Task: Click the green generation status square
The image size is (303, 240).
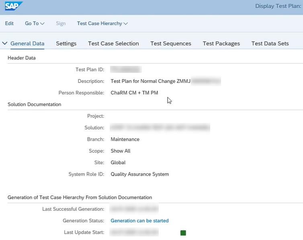Action: tap(183, 233)
